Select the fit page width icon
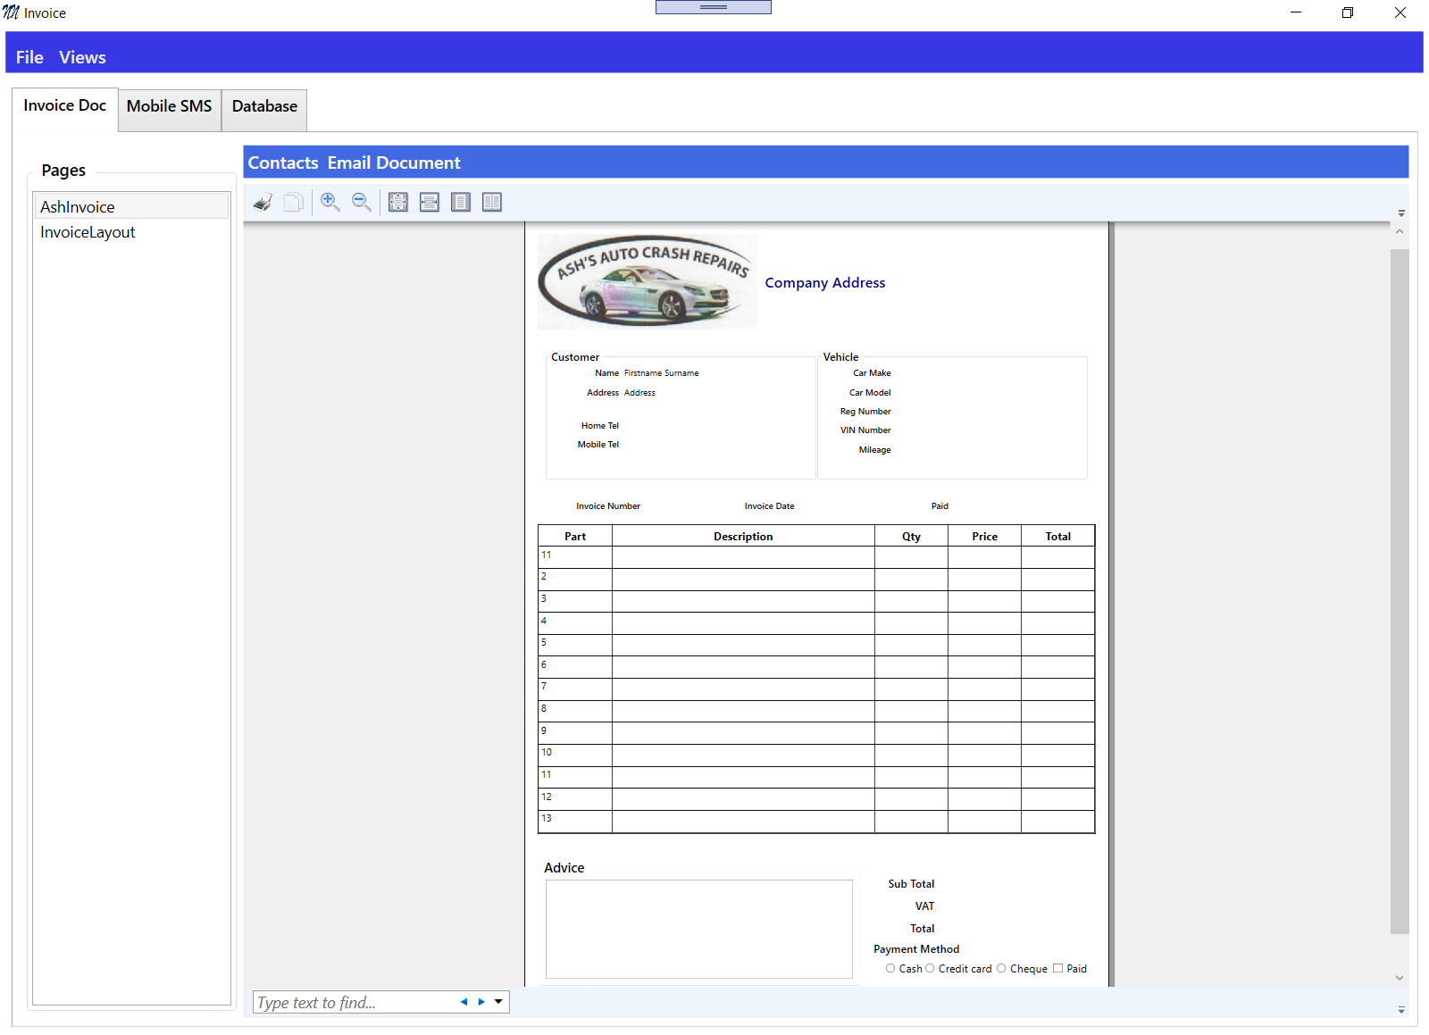The image size is (1429, 1035). (430, 202)
